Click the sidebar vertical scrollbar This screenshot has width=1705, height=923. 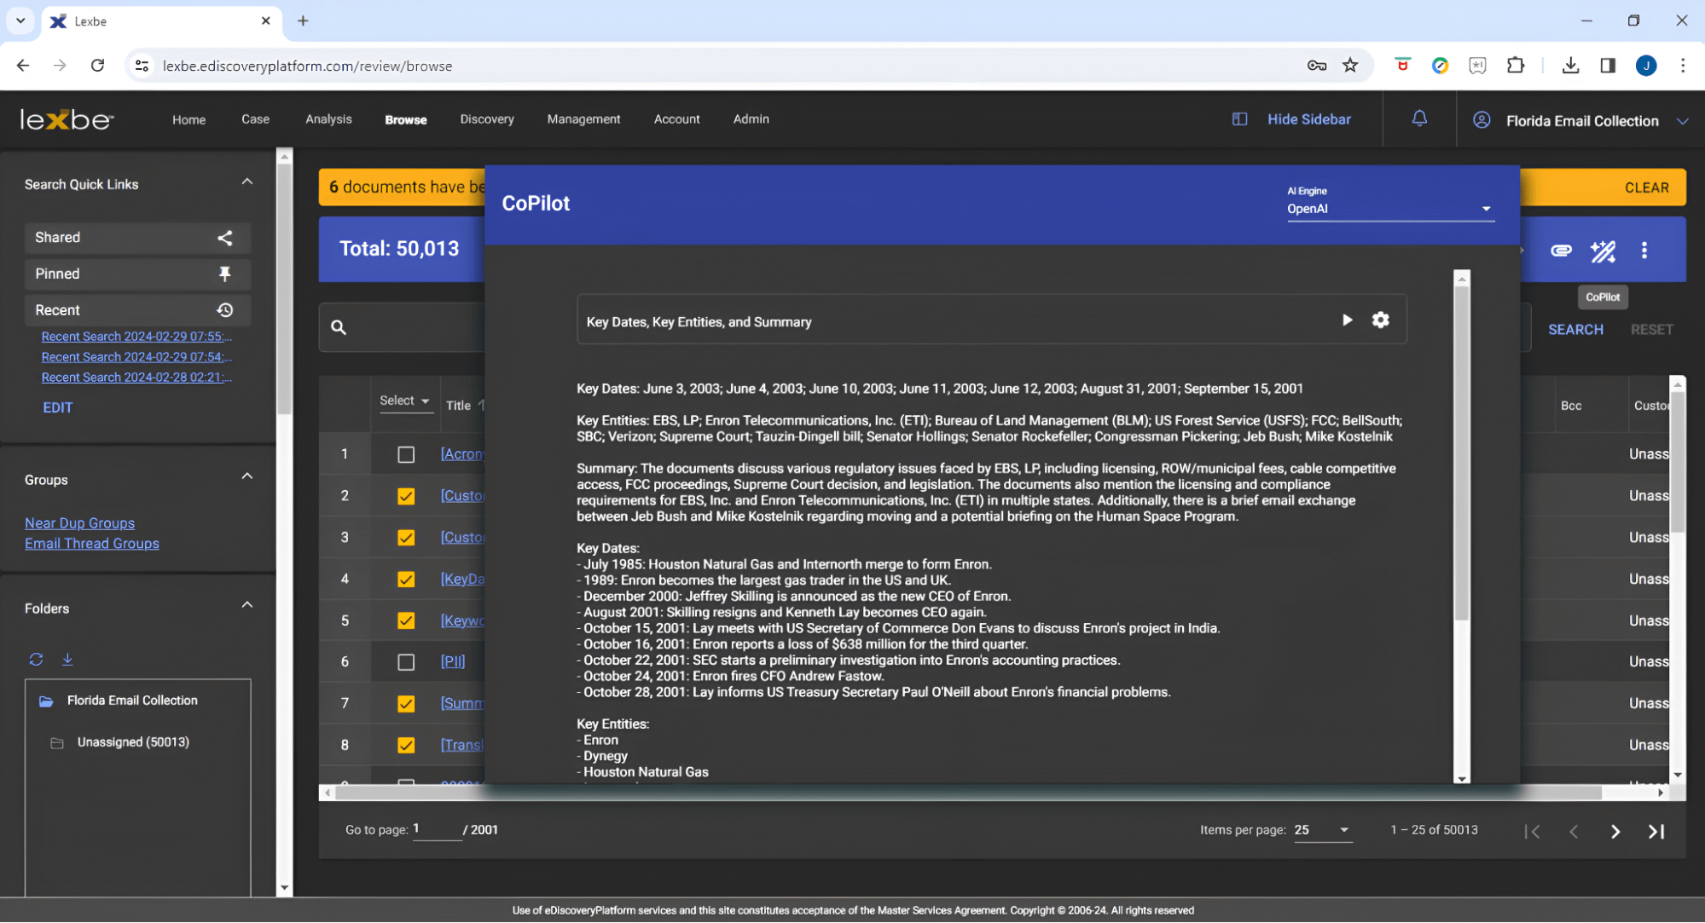point(285,290)
